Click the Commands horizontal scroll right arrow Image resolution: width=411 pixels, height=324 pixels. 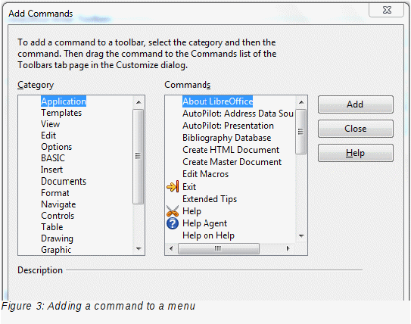[x=288, y=248]
